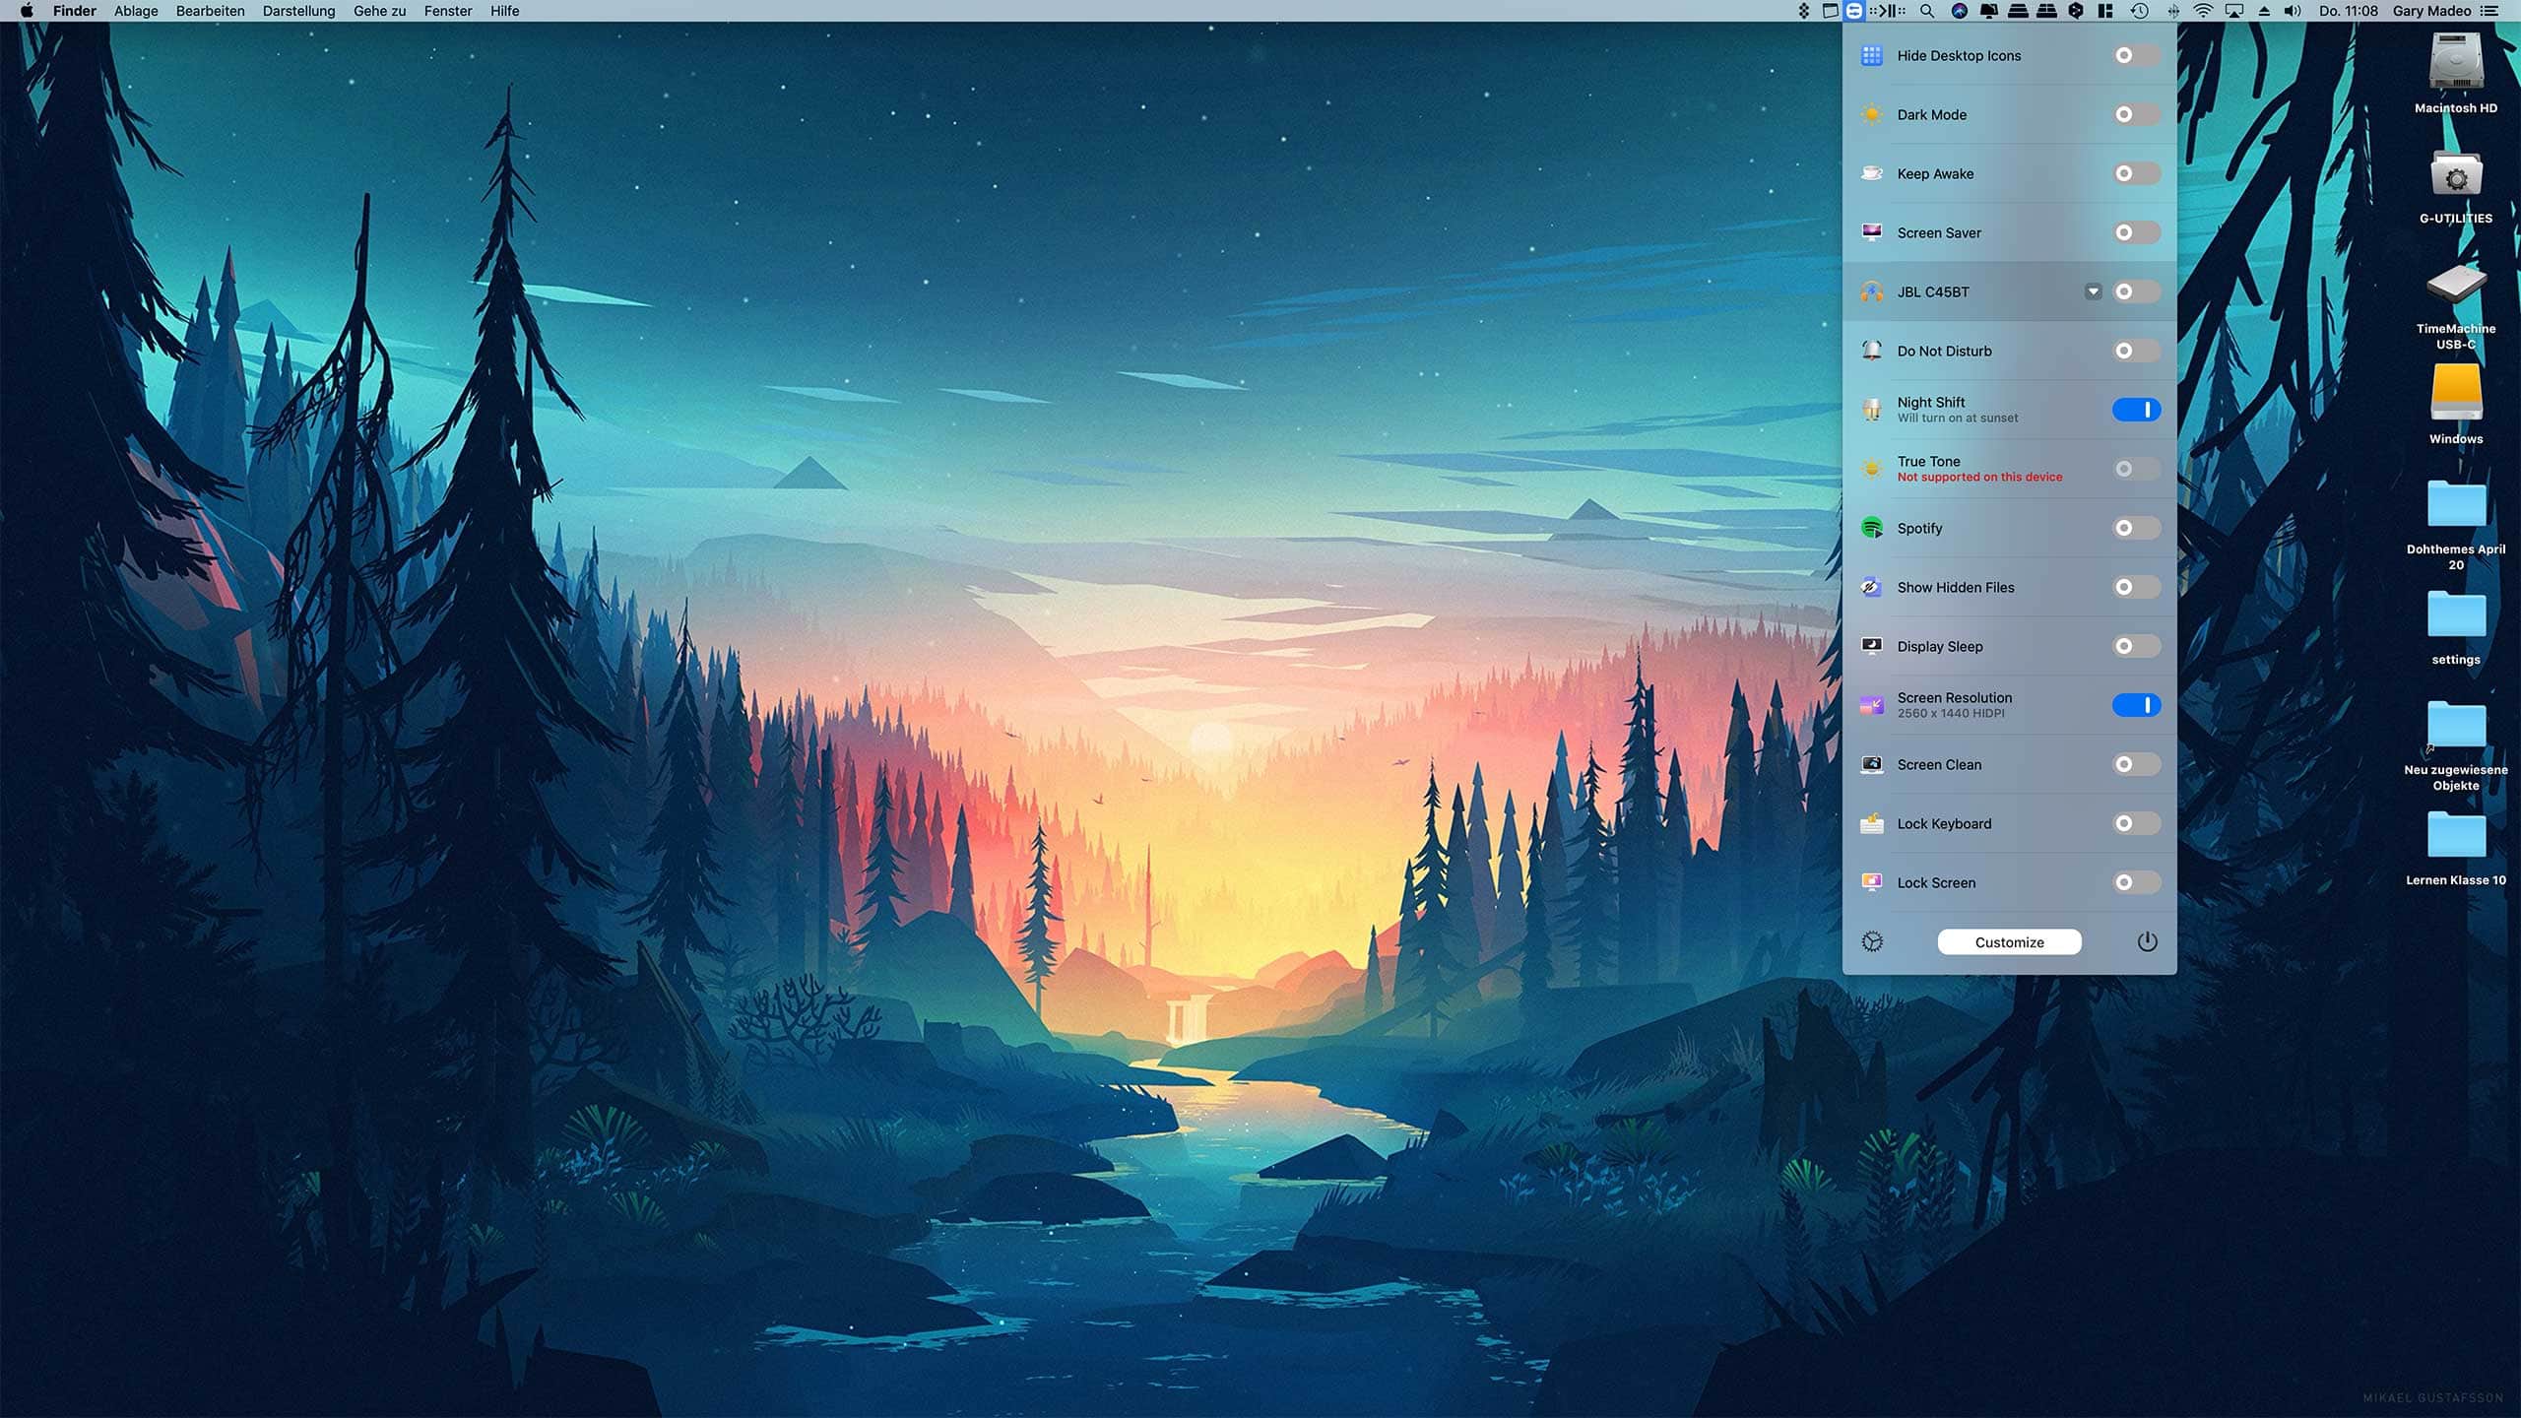Click the Do Not Disturb icon
Image resolution: width=2521 pixels, height=1418 pixels.
coord(1872,350)
